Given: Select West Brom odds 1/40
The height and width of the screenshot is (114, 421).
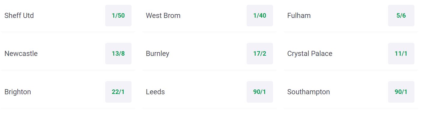Looking at the screenshot, I should 259,16.
